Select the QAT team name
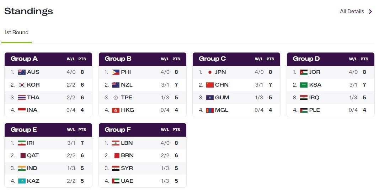 click(33, 155)
